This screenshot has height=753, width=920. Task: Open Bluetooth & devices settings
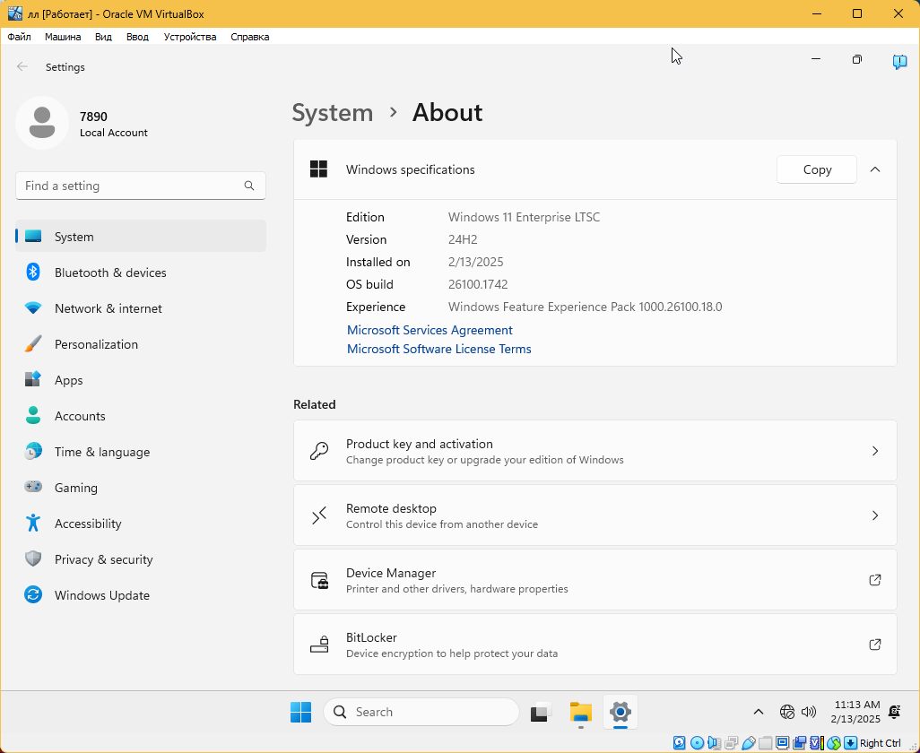pyautogui.click(x=109, y=273)
